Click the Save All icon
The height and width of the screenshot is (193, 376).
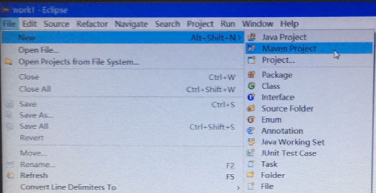pos(9,126)
